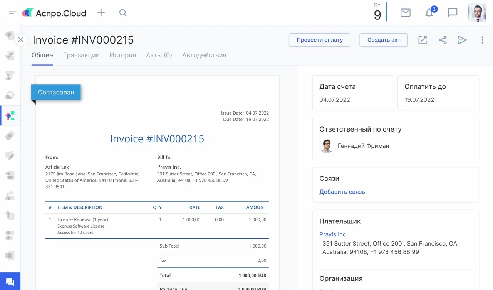Click the plus icon to create new
The width and height of the screenshot is (493, 290).
(x=101, y=13)
